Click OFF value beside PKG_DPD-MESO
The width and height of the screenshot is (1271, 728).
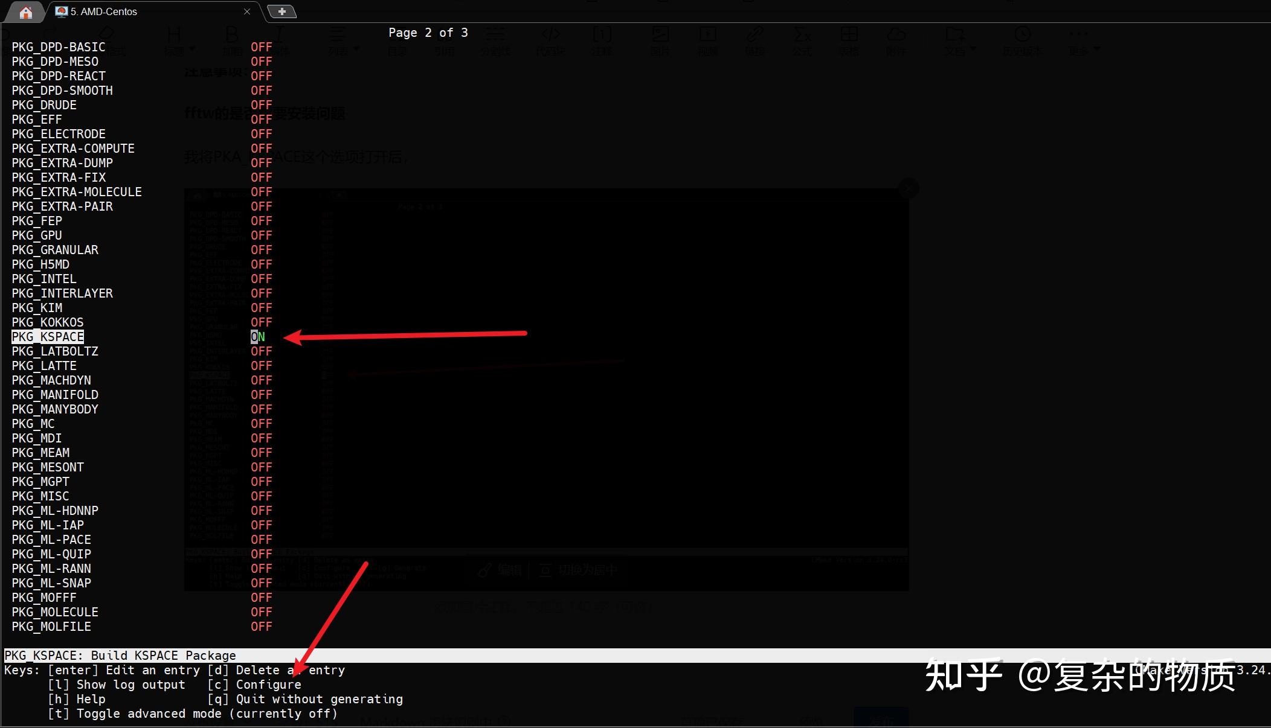[262, 62]
